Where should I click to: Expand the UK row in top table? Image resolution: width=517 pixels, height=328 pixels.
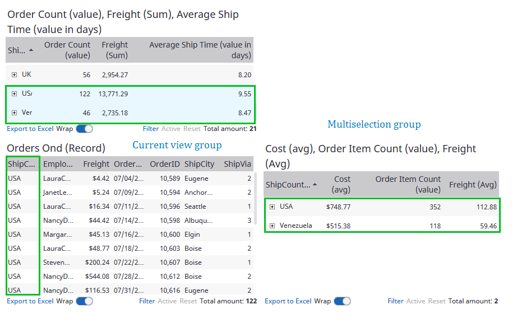pyautogui.click(x=14, y=74)
